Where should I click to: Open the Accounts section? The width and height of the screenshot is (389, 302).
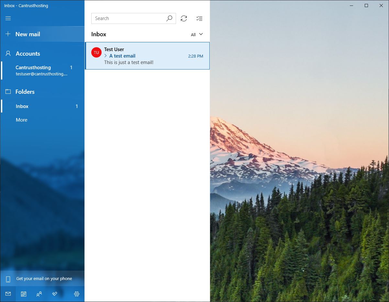point(42,54)
